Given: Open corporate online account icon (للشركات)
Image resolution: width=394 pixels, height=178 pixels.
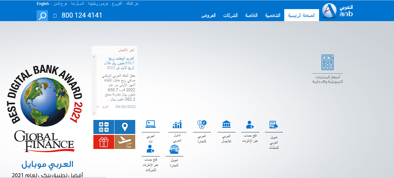Looking at the screenshot, I should coord(150,149).
